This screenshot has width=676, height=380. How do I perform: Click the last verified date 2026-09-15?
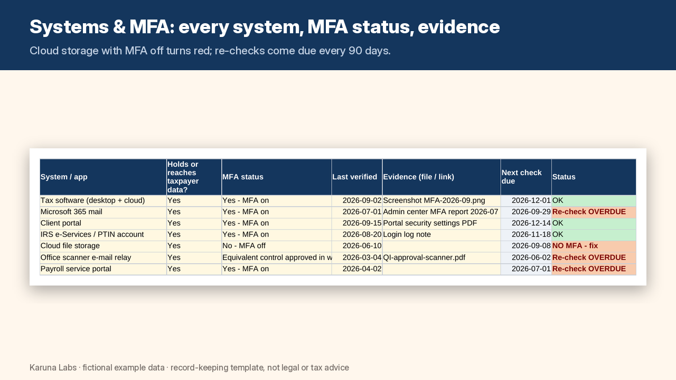(x=357, y=224)
